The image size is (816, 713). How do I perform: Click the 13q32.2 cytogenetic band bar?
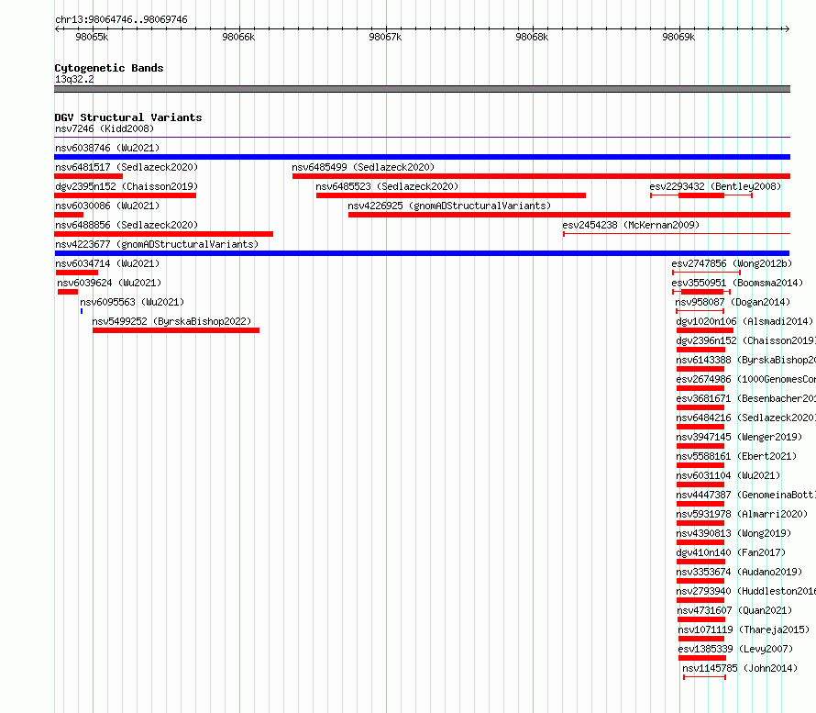pos(422,89)
